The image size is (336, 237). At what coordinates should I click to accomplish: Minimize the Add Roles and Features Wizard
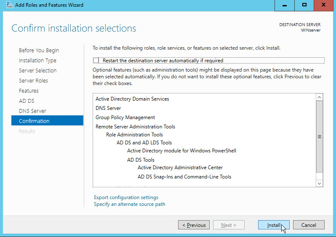click(284, 5)
